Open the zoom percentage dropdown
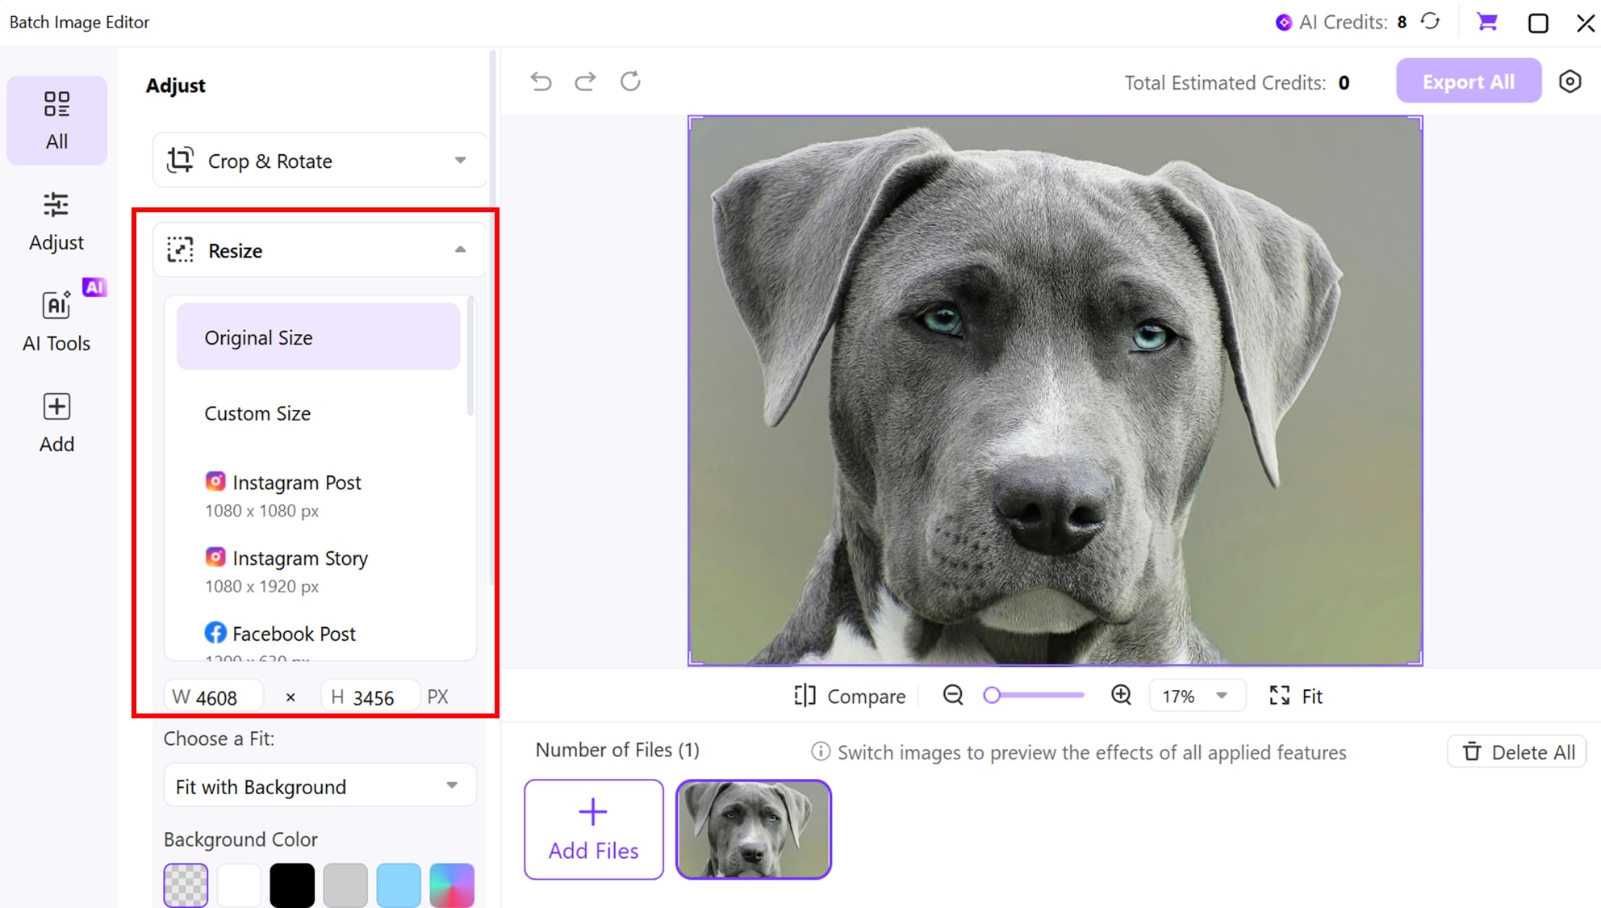 [x=1197, y=695]
